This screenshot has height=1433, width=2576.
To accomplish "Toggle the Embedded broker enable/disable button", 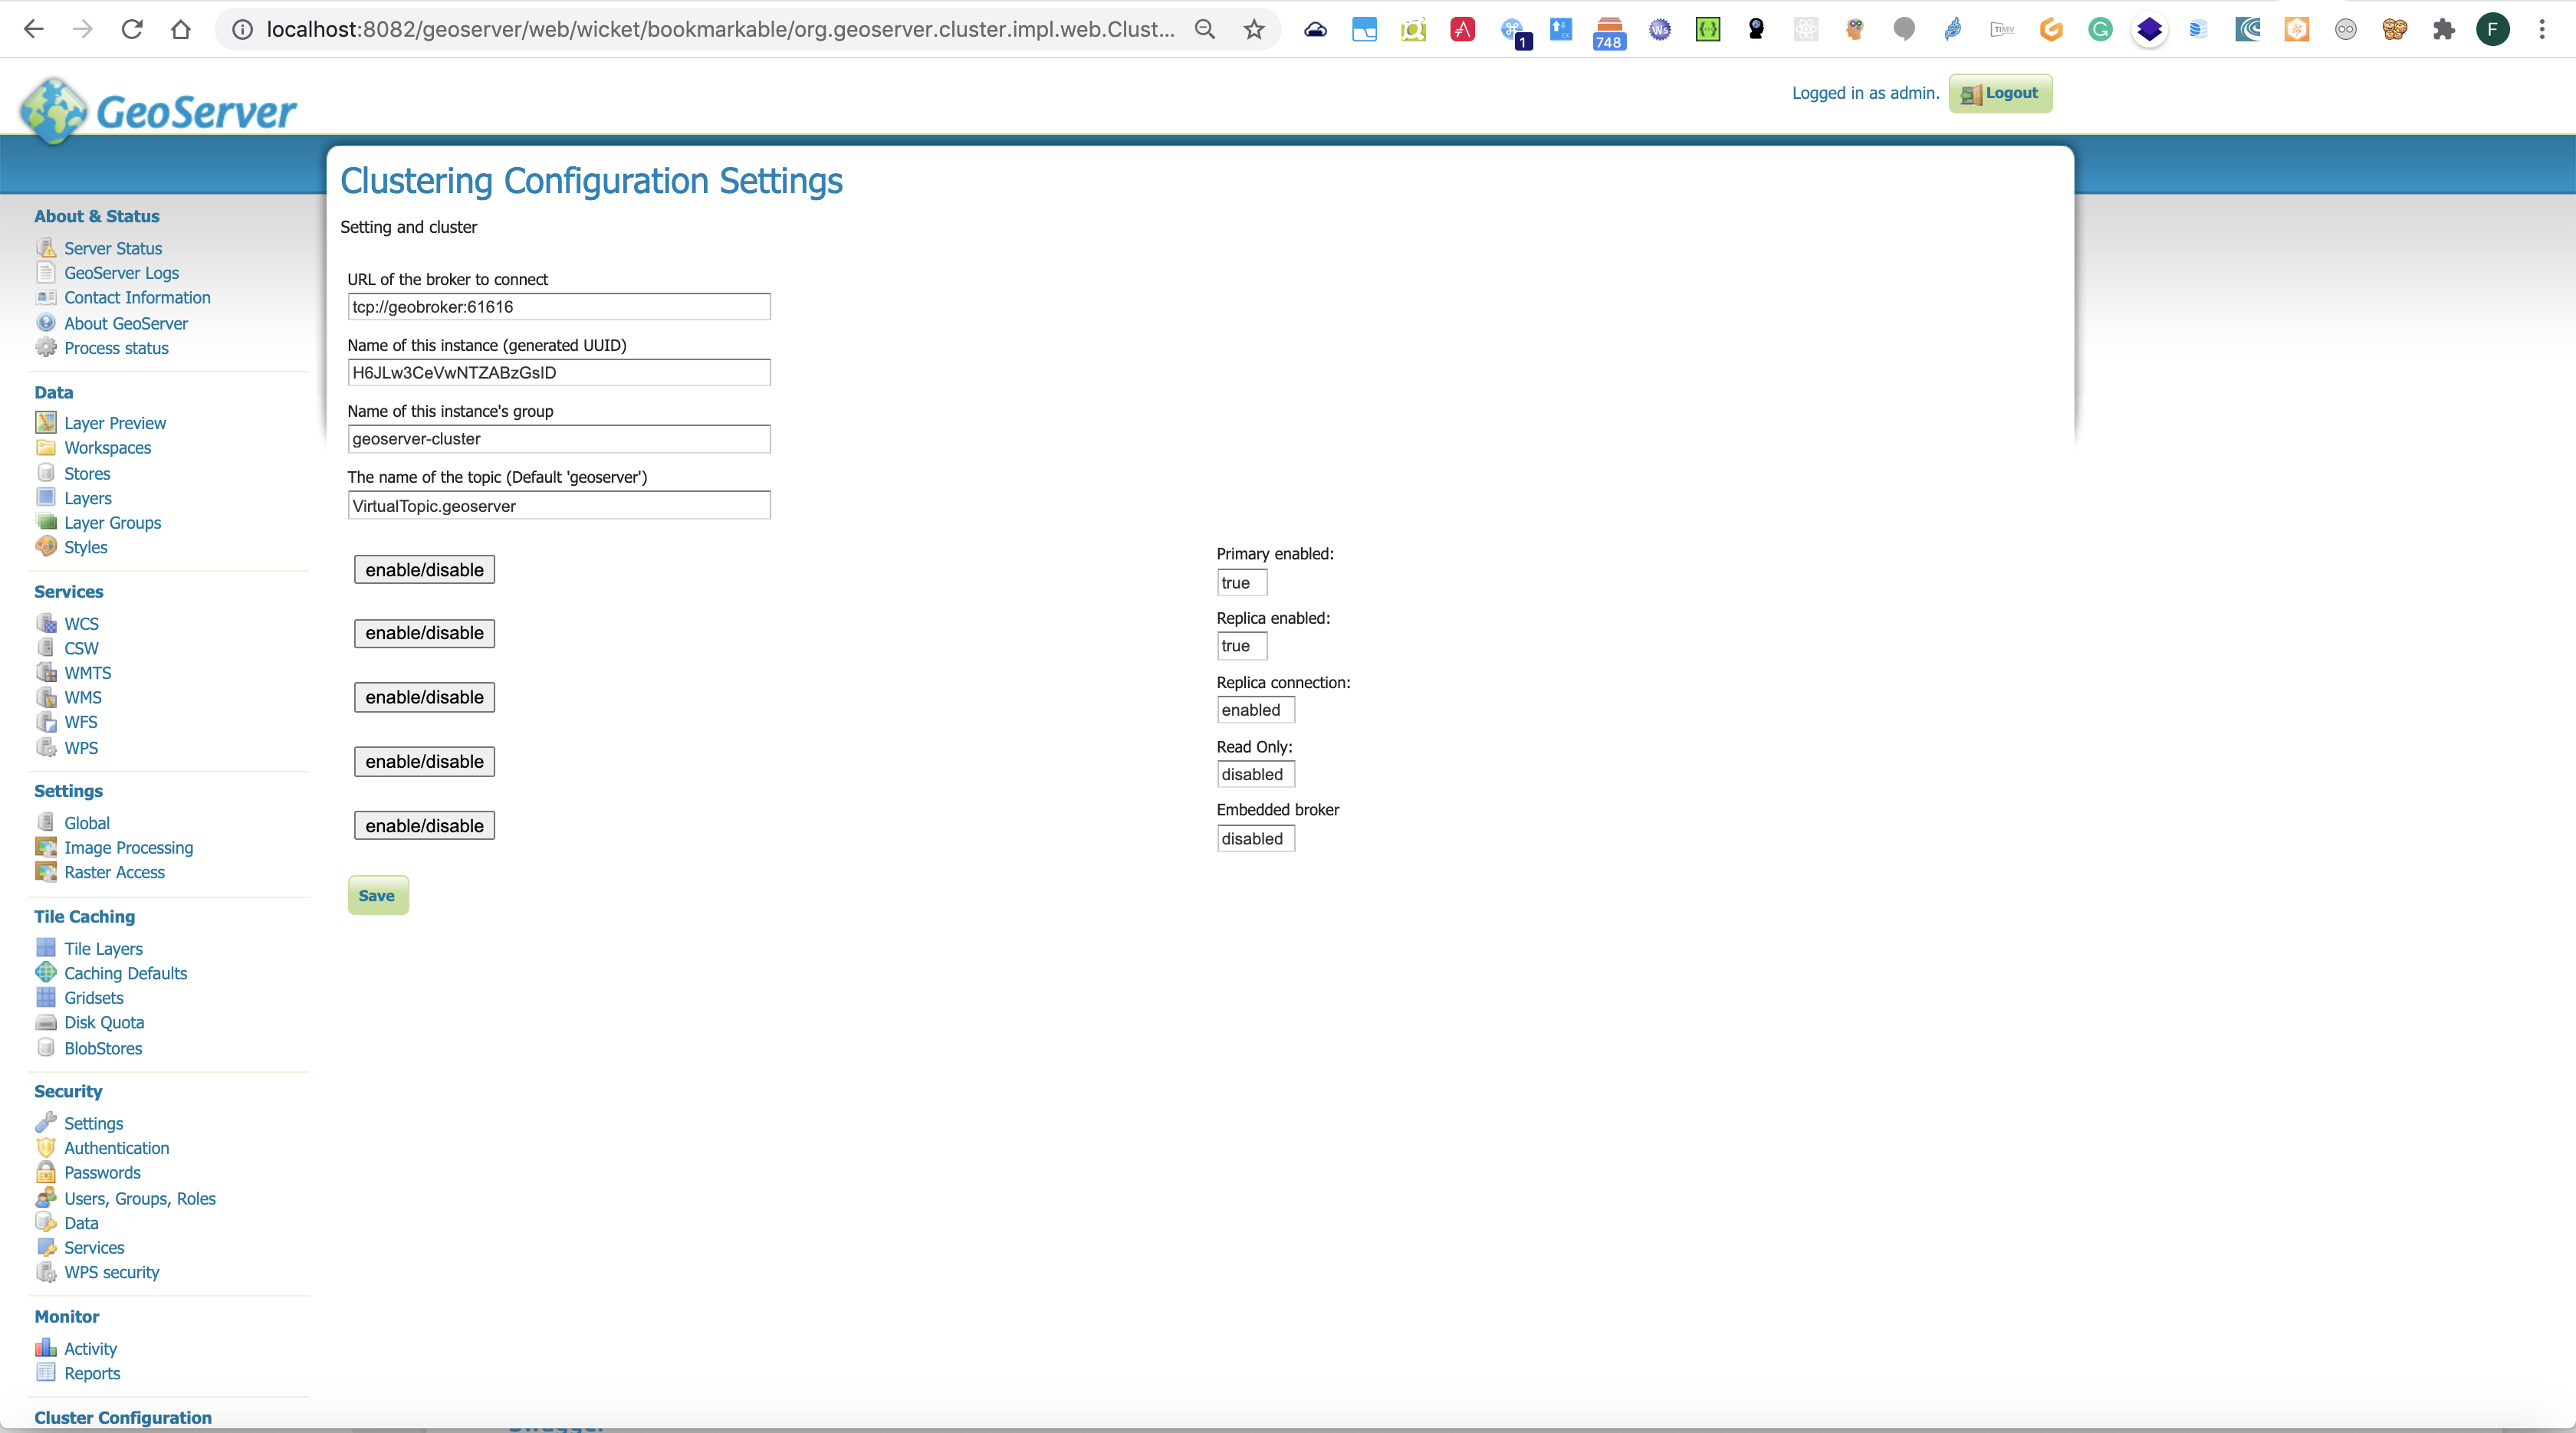I will (x=423, y=825).
